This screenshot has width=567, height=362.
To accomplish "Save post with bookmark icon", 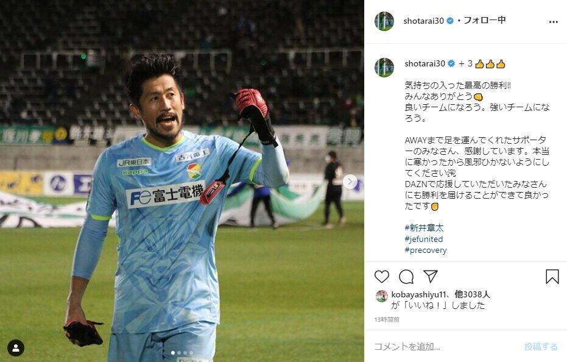I will click(x=552, y=277).
